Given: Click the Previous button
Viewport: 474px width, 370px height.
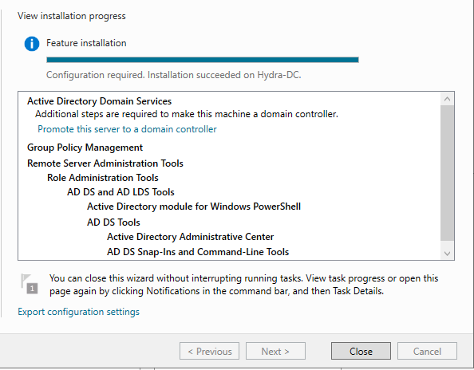Looking at the screenshot, I should pos(210,351).
